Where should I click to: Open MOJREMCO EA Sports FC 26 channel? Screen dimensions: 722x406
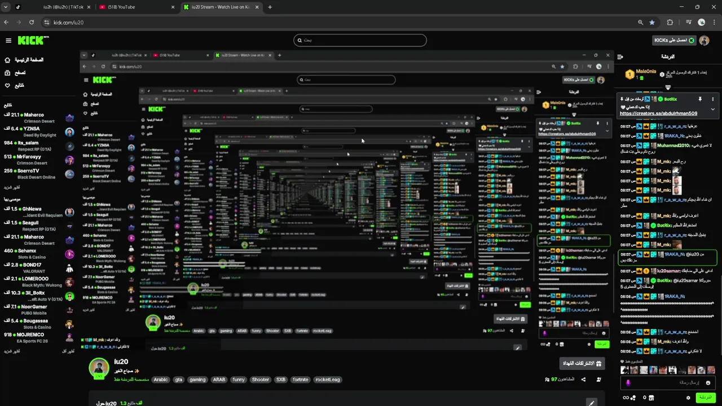pos(38,338)
